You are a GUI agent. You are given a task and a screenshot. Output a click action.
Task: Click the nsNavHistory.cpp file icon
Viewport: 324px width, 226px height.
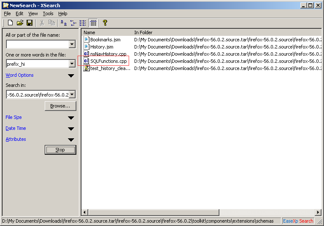click(x=86, y=54)
